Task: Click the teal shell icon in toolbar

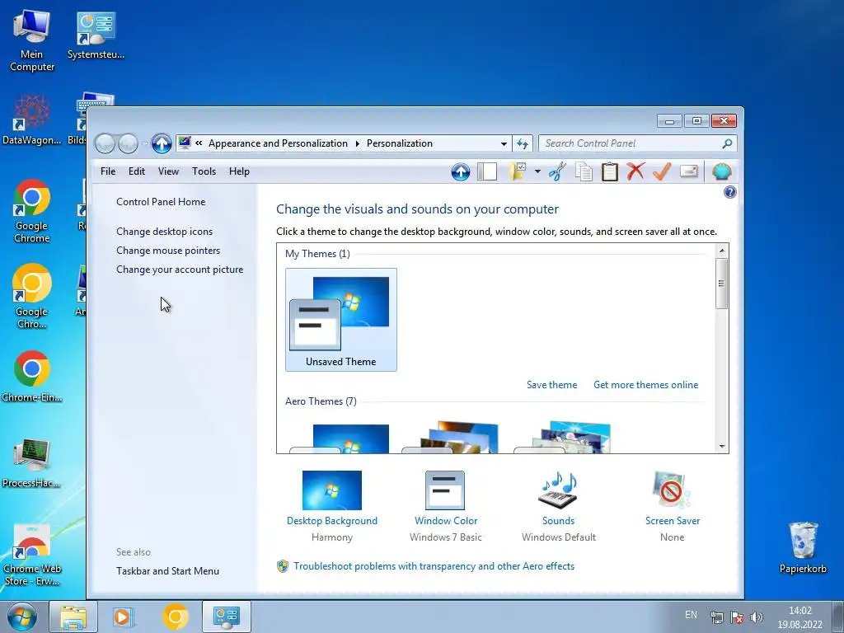Action: (721, 171)
